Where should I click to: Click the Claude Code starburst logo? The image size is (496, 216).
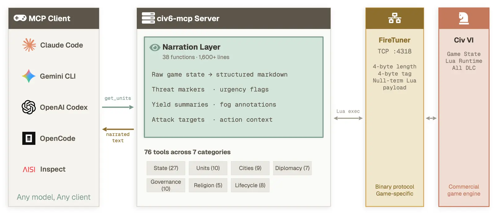(29, 45)
